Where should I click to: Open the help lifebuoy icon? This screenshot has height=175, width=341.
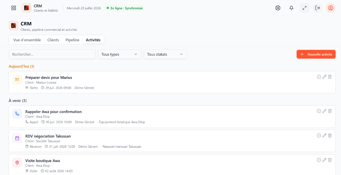tap(278, 8)
